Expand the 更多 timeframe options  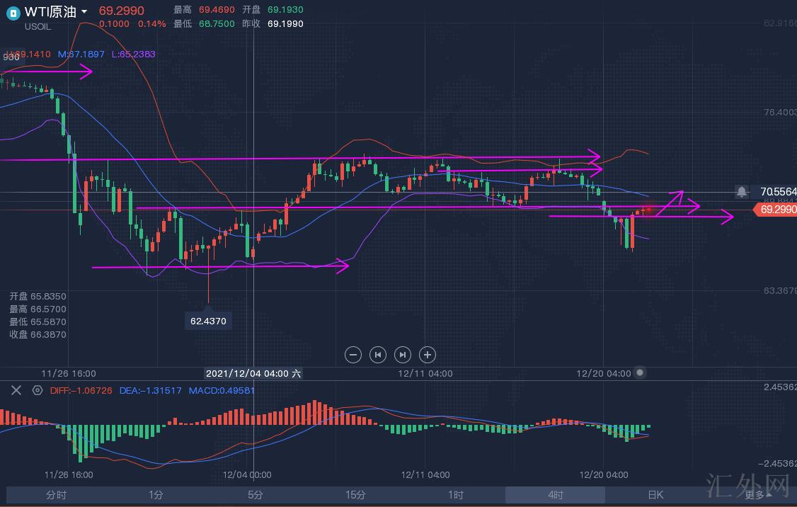[x=755, y=495]
